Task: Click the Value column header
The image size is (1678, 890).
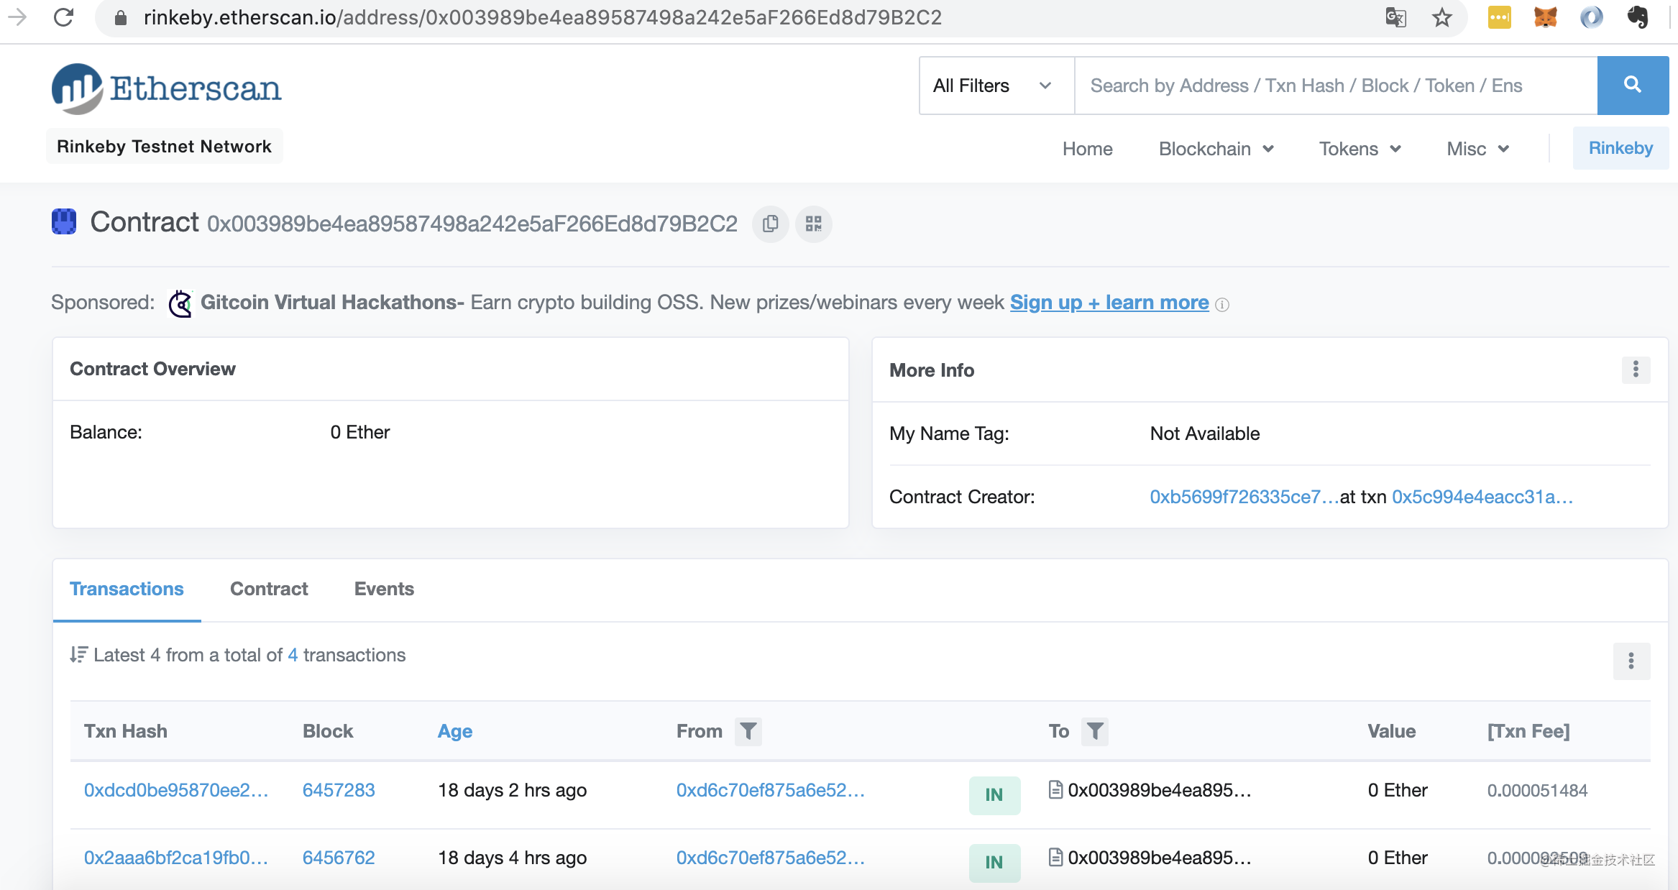Action: 1392,731
